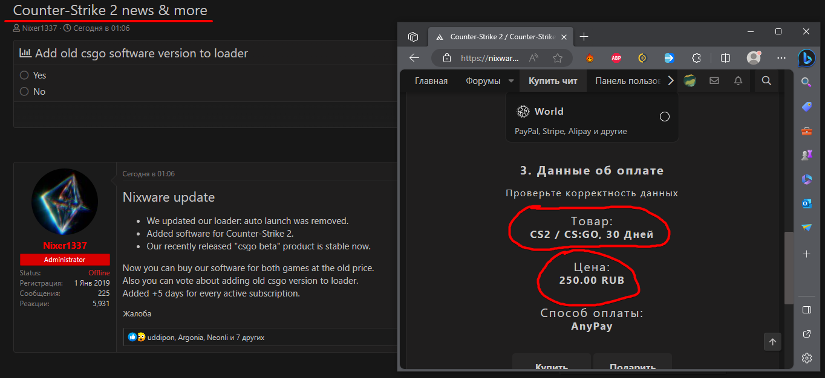Click the 250.00 RUB price text
The height and width of the screenshot is (378, 825).
[592, 281]
